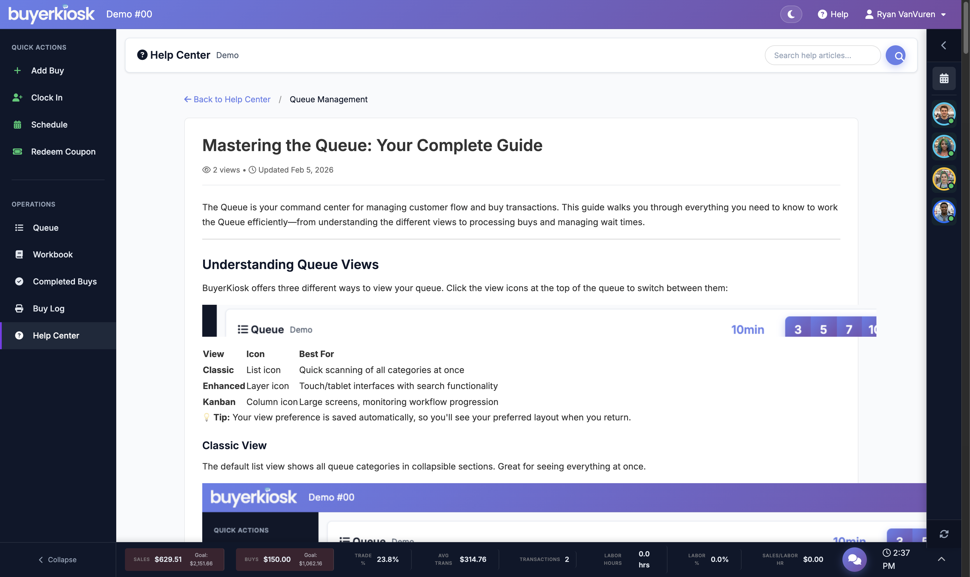Open the calendar icon in right panel
The image size is (970, 577).
point(944,78)
